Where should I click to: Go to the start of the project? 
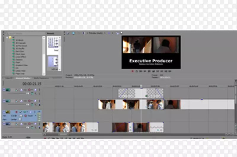pos(158,71)
